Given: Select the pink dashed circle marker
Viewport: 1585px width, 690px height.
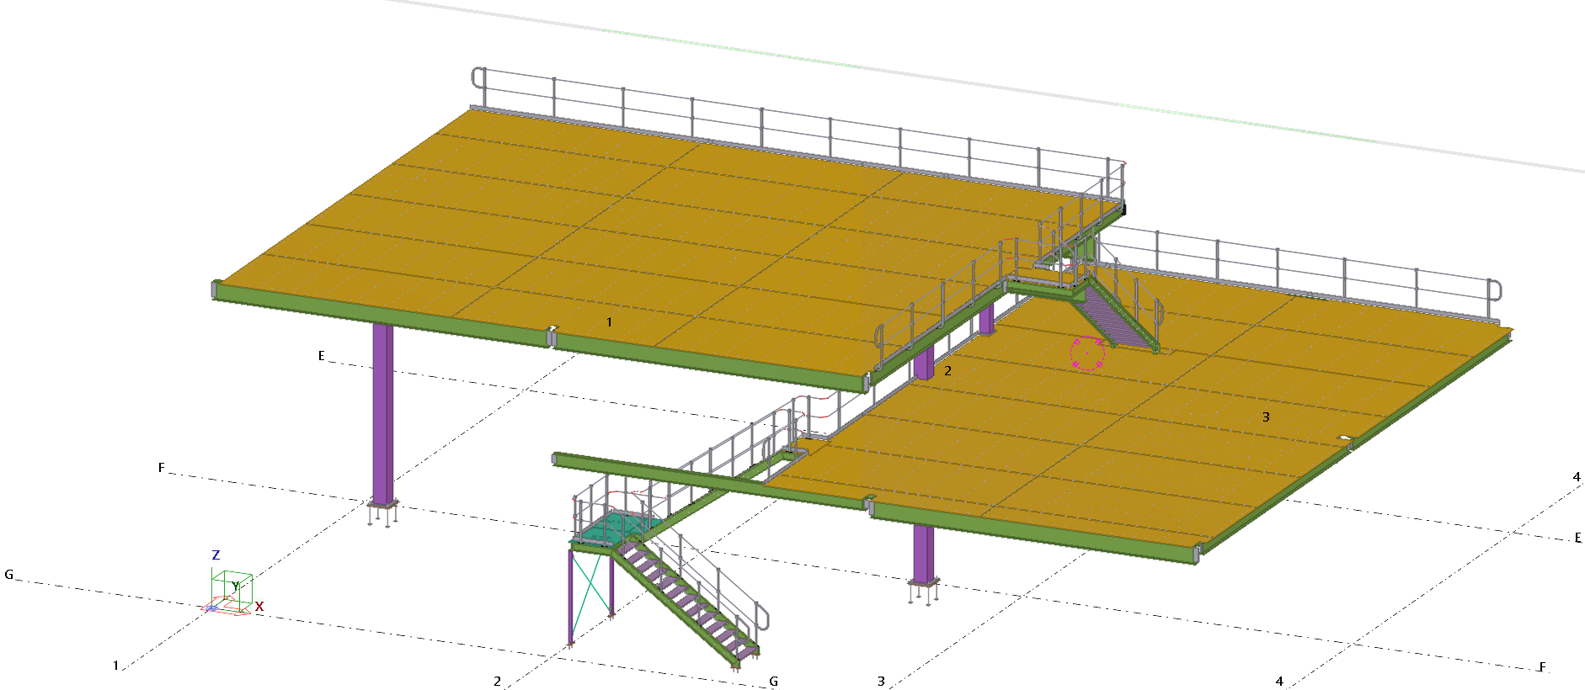Looking at the screenshot, I should pyautogui.click(x=1087, y=353).
